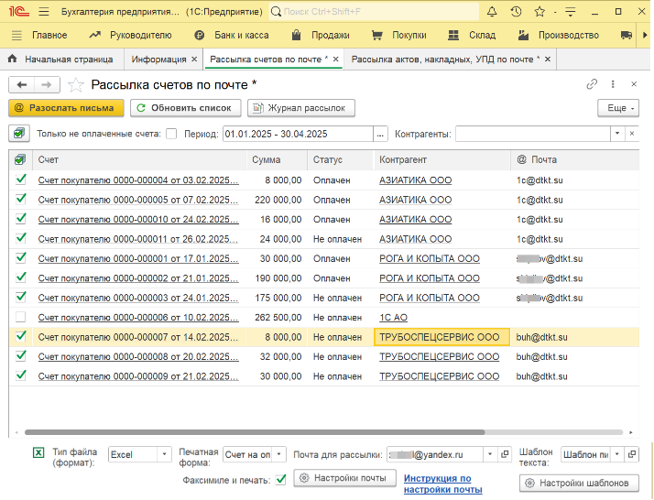Click the Период date range field
The image size is (654, 500).
tap(298, 134)
